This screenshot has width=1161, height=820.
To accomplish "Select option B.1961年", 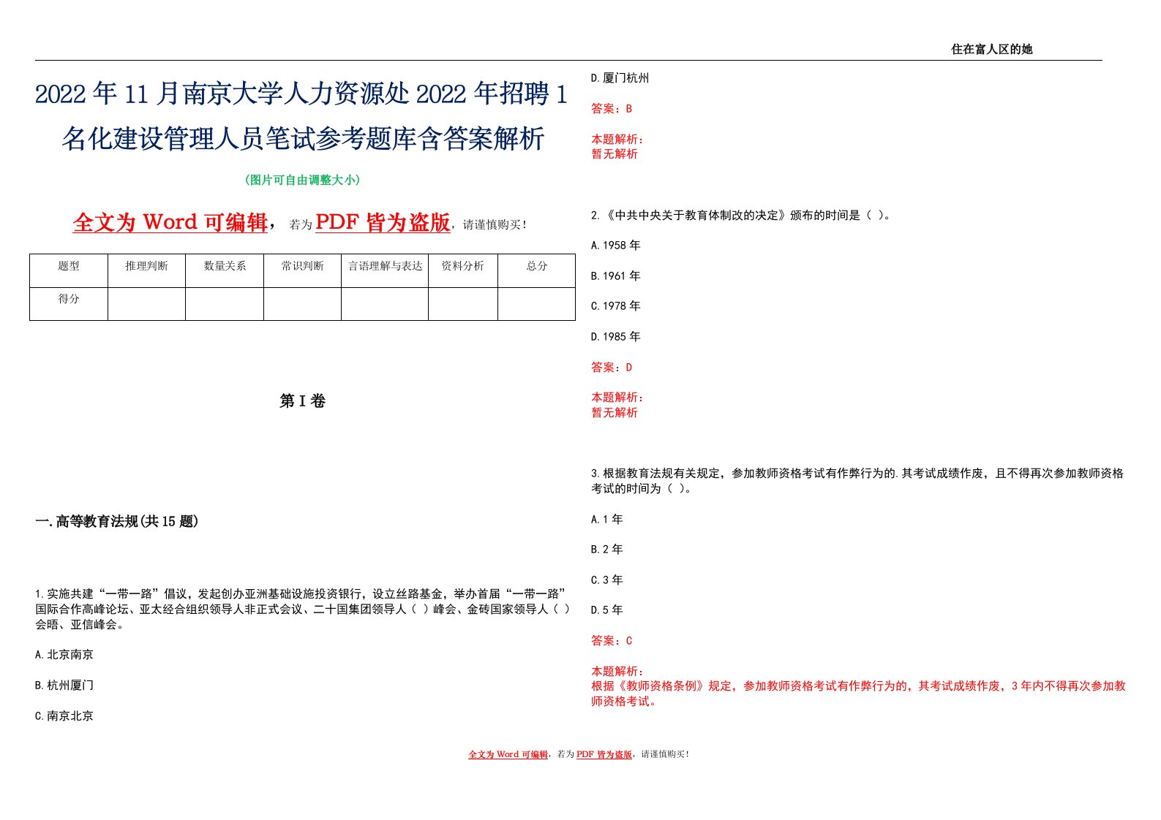I will [x=615, y=276].
